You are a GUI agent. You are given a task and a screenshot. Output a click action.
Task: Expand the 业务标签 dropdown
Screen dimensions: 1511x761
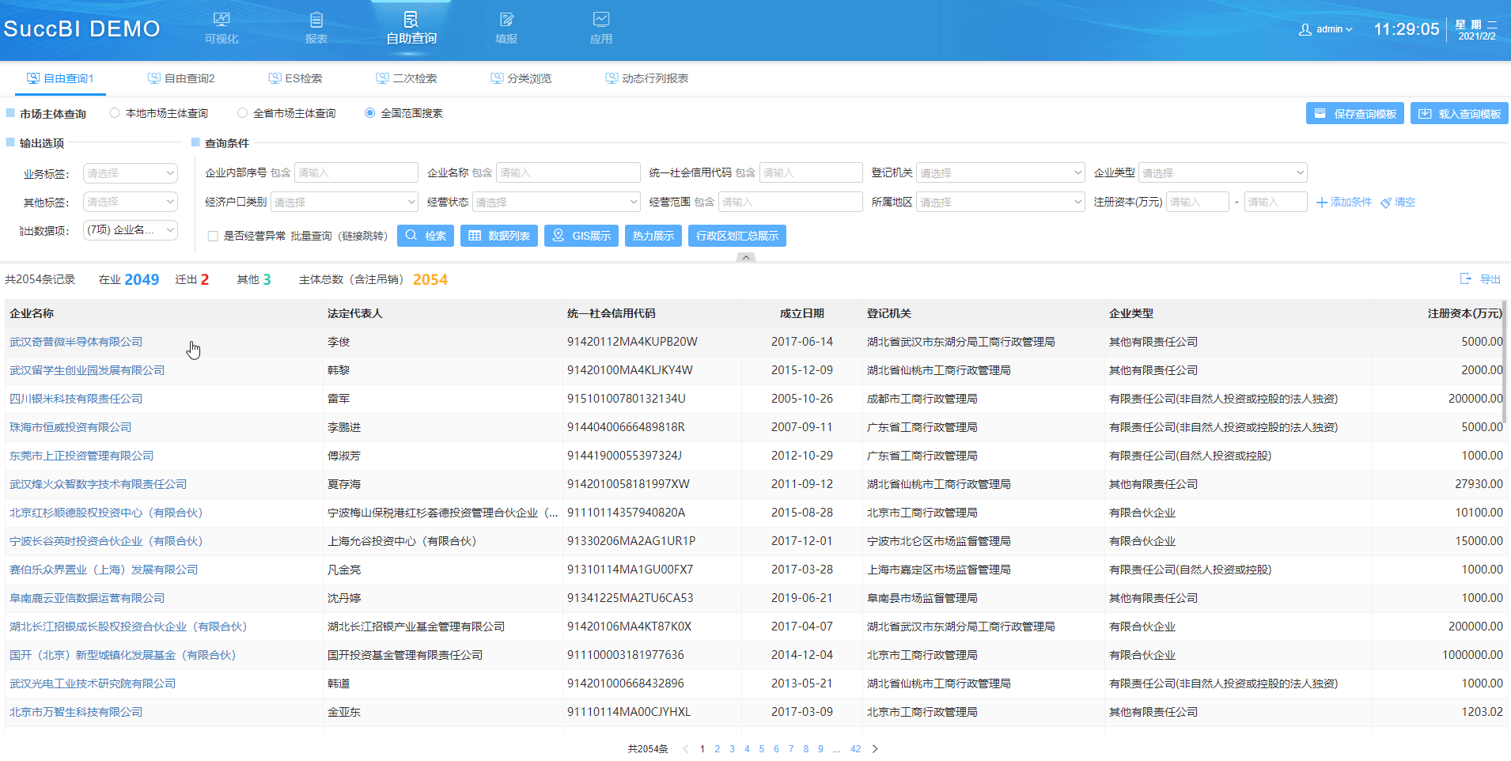pyautogui.click(x=131, y=173)
